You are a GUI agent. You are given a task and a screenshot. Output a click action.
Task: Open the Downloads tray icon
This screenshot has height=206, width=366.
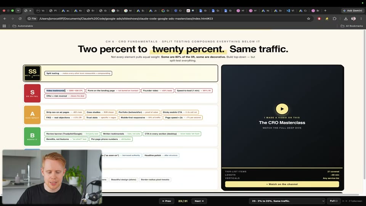(x=346, y=19)
